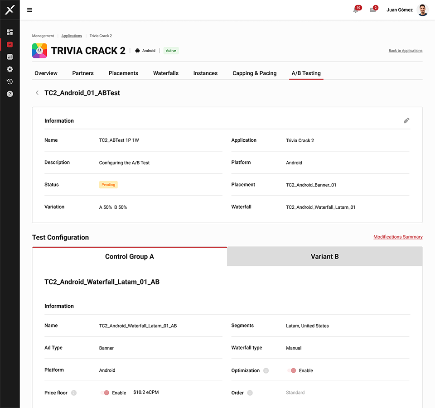Viewport: 435px width, 408px height.
Task: Click the Trivia Crack 2 breadcrumb
Action: click(x=101, y=36)
